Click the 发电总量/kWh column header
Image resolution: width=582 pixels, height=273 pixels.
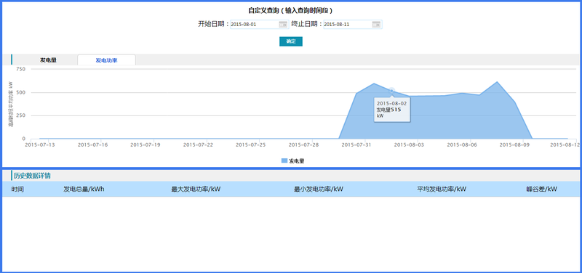tap(84, 190)
